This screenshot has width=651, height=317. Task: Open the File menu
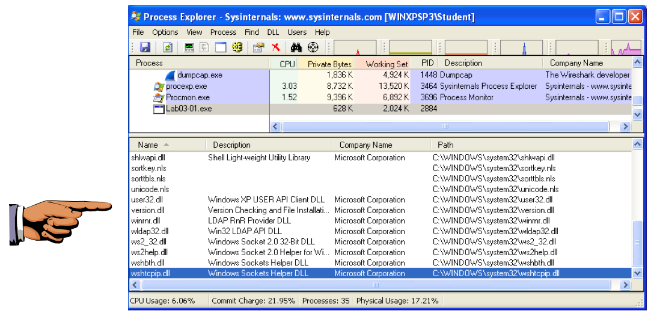click(138, 32)
